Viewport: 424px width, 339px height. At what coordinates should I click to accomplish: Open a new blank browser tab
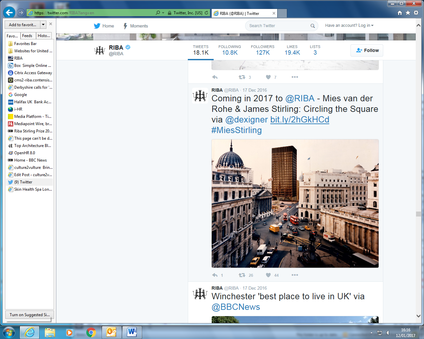pyautogui.click(x=282, y=13)
